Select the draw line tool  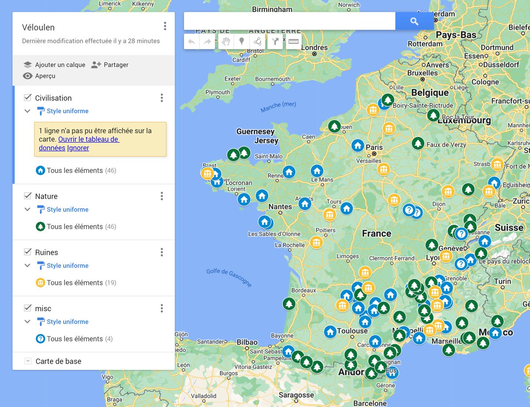pyautogui.click(x=257, y=42)
